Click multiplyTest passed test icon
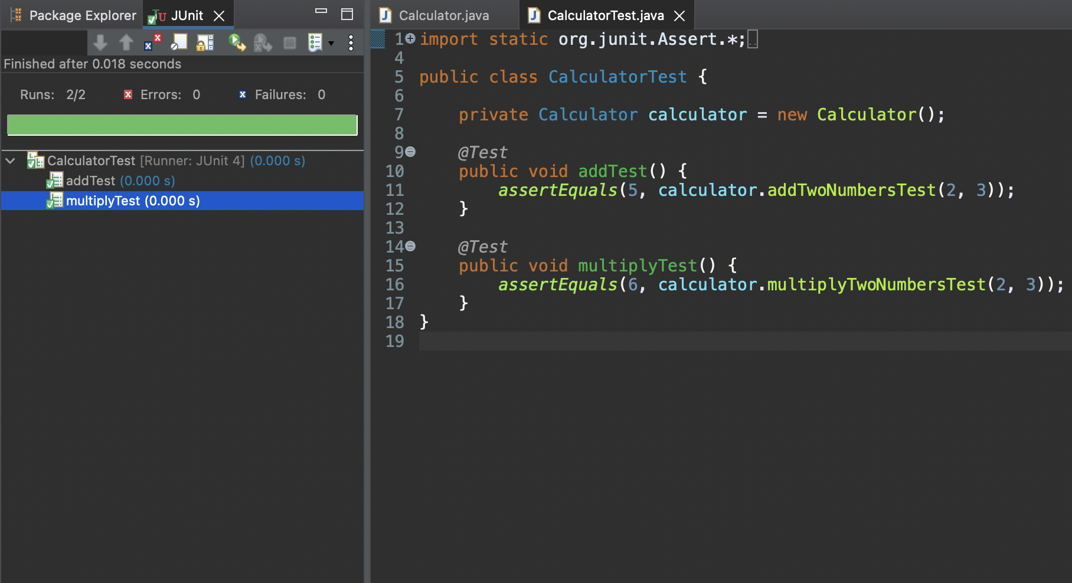 tap(55, 201)
